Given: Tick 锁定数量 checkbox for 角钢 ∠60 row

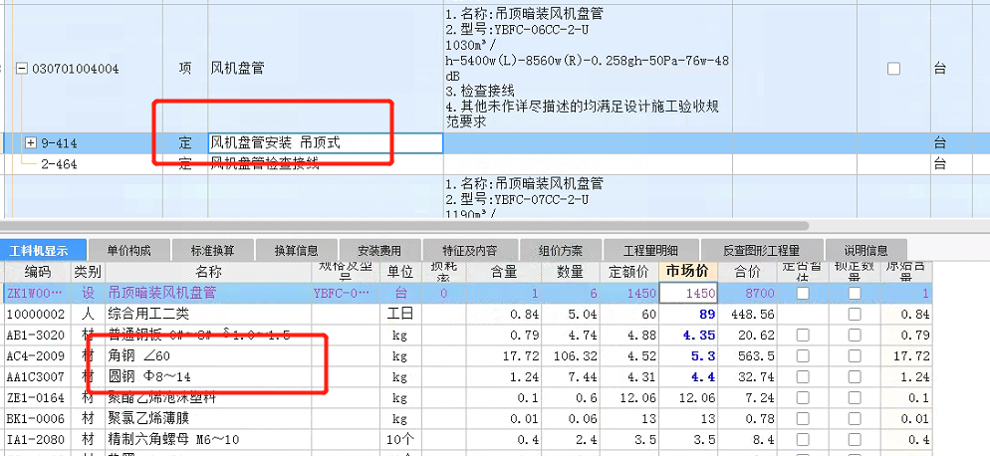Looking at the screenshot, I should (855, 356).
